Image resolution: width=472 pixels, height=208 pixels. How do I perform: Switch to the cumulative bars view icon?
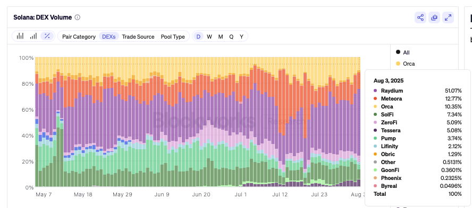coord(33,37)
